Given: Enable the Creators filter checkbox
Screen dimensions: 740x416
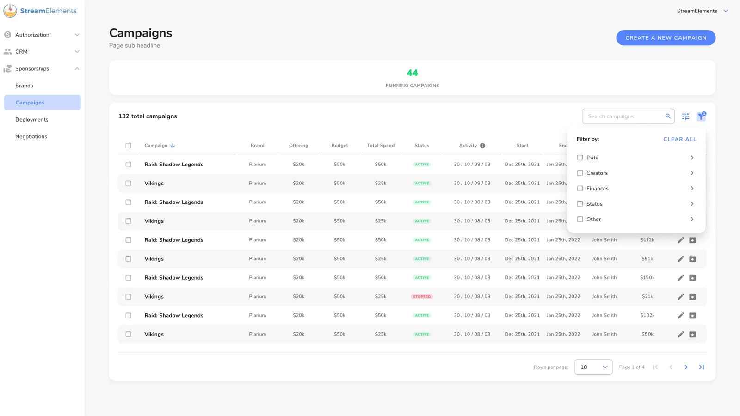Looking at the screenshot, I should (x=580, y=173).
